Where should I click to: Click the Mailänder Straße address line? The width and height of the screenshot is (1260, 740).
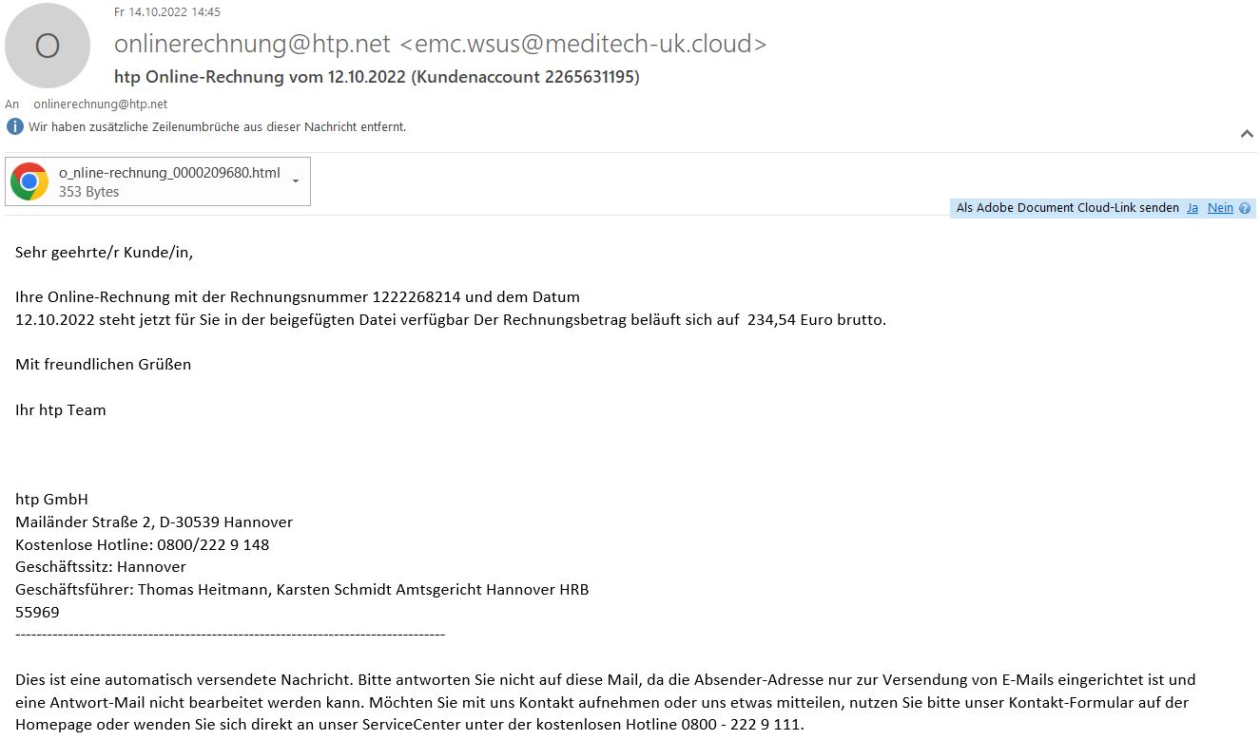tap(154, 522)
